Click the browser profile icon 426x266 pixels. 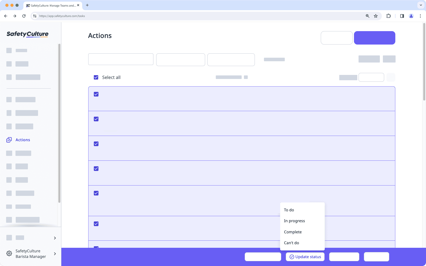pos(411,16)
